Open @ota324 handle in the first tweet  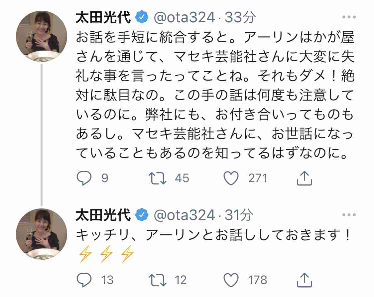click(x=185, y=17)
